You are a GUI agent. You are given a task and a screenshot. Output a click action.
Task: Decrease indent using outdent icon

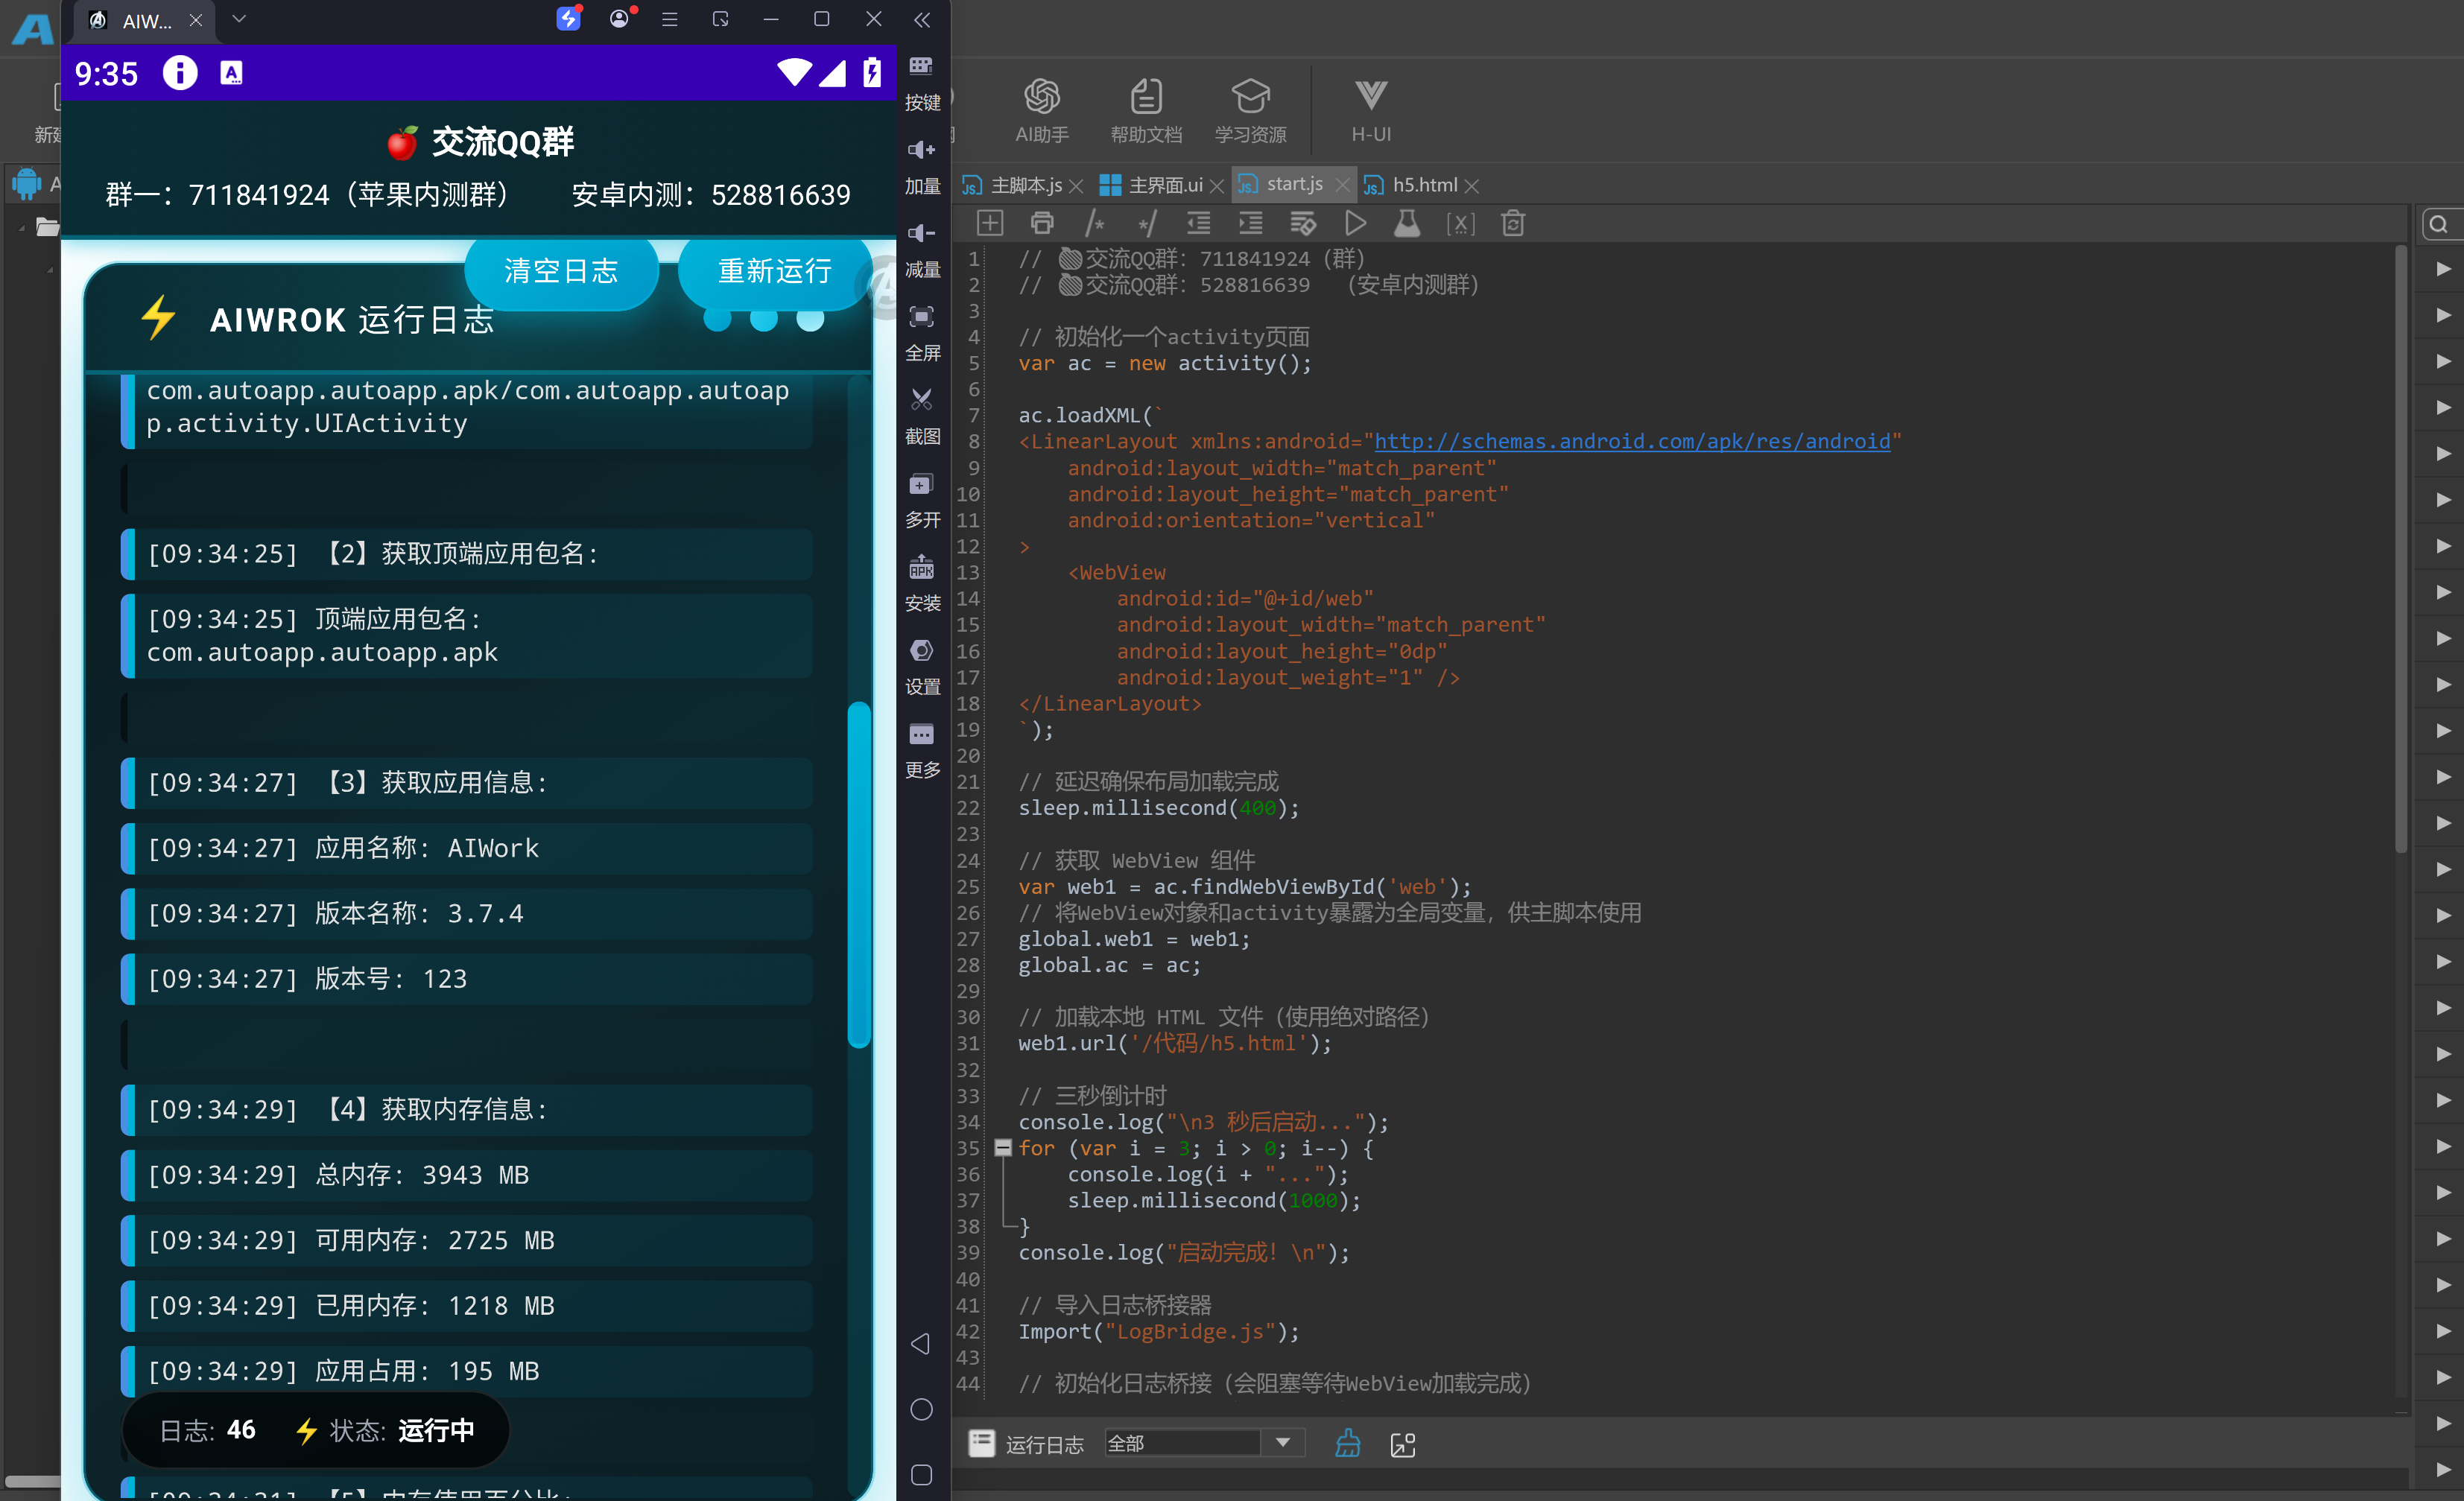1198,223
